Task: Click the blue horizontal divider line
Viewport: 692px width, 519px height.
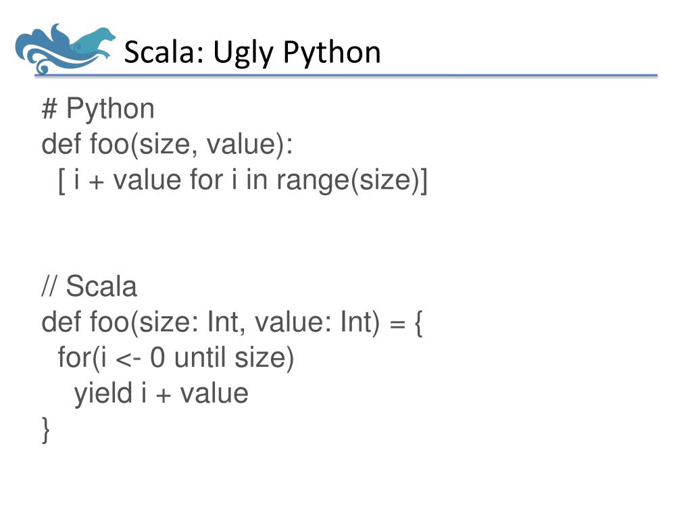Action: tap(346, 76)
